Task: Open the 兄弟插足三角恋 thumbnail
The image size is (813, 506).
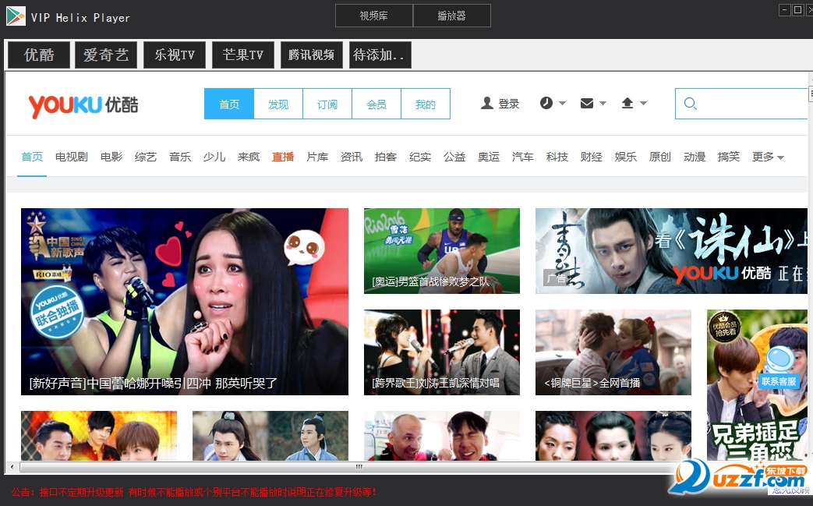Action: pos(758,384)
